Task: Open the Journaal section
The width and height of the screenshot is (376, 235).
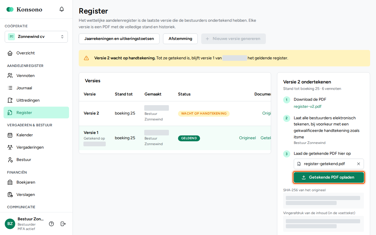Action: tap(36, 88)
